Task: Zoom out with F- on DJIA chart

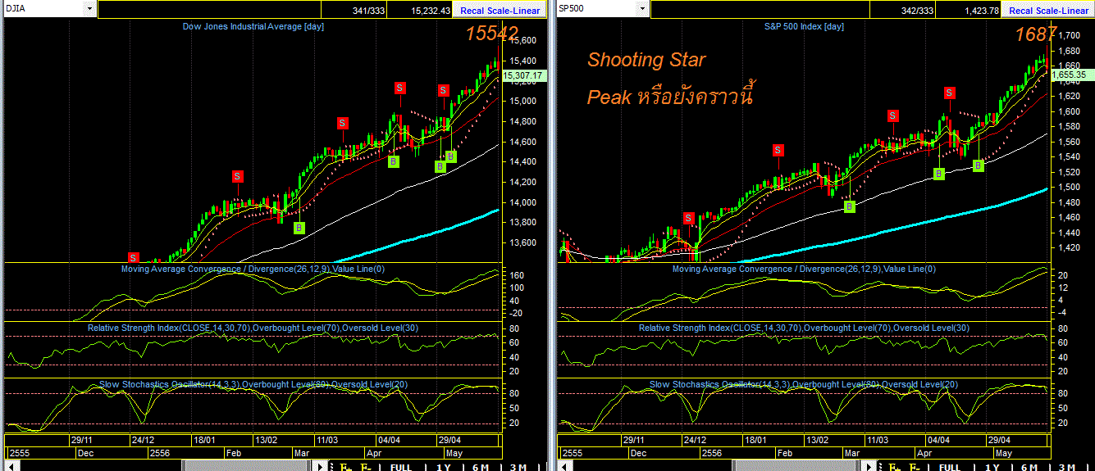Action: 365,467
